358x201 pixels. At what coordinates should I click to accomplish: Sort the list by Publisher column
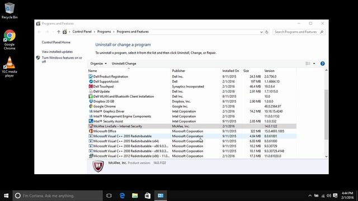[195, 71]
